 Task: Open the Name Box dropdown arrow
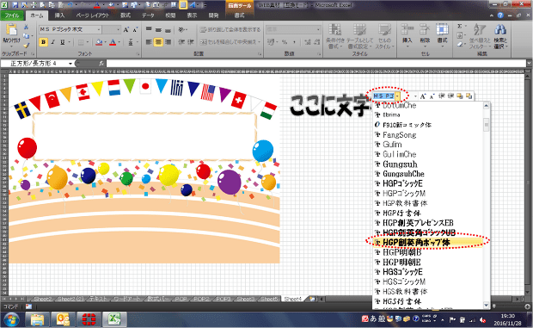pyautogui.click(x=70, y=64)
